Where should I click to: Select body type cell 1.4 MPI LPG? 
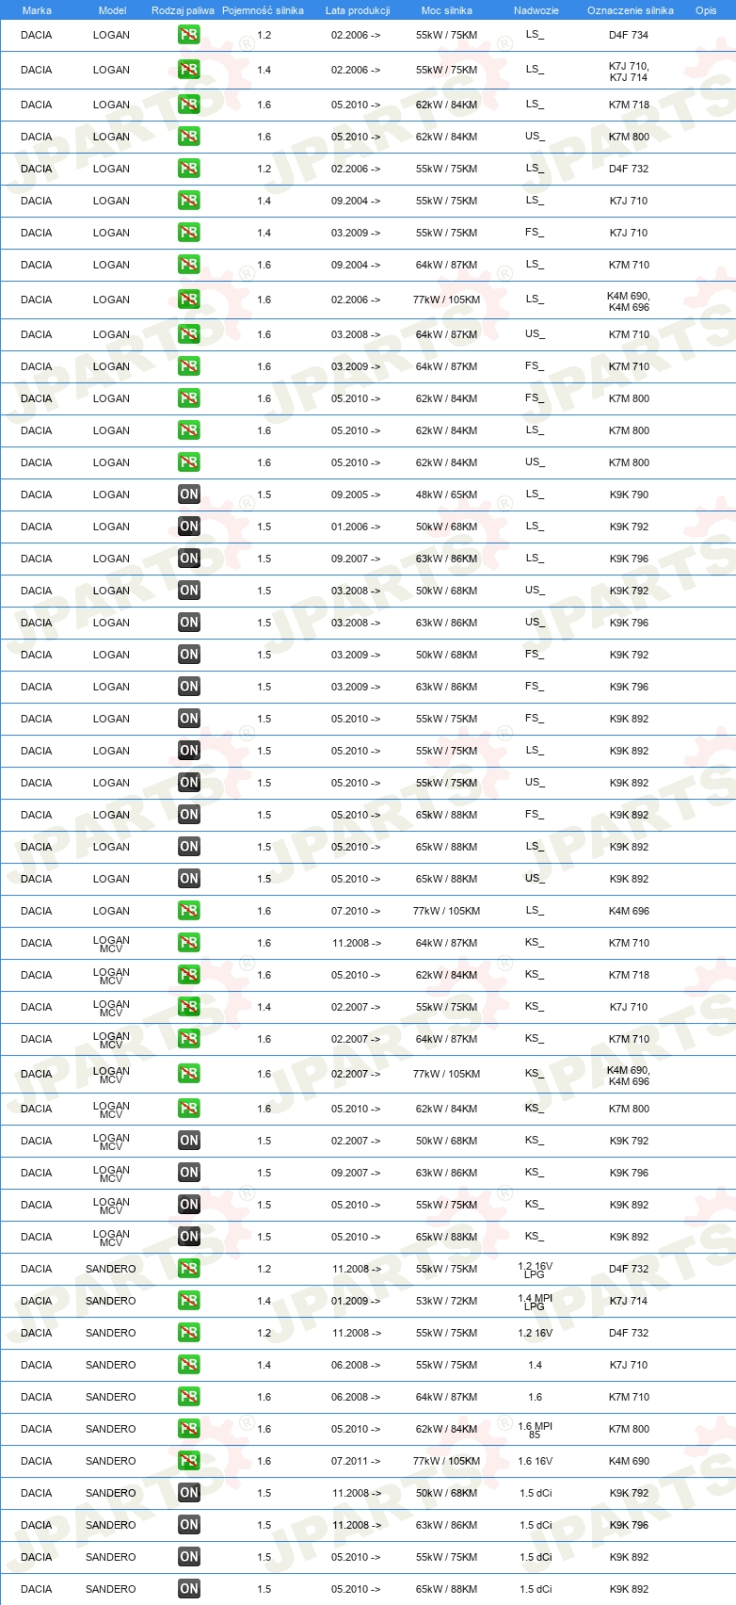(536, 1301)
